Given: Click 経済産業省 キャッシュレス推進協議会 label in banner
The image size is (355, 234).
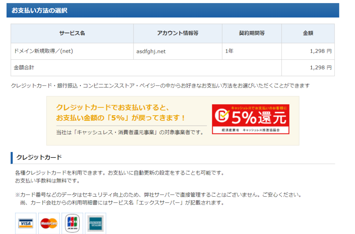Looking at the screenshot, I should 251,130.
